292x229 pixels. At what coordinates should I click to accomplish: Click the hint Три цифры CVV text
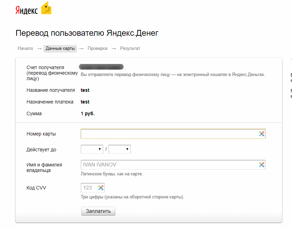coord(132,197)
